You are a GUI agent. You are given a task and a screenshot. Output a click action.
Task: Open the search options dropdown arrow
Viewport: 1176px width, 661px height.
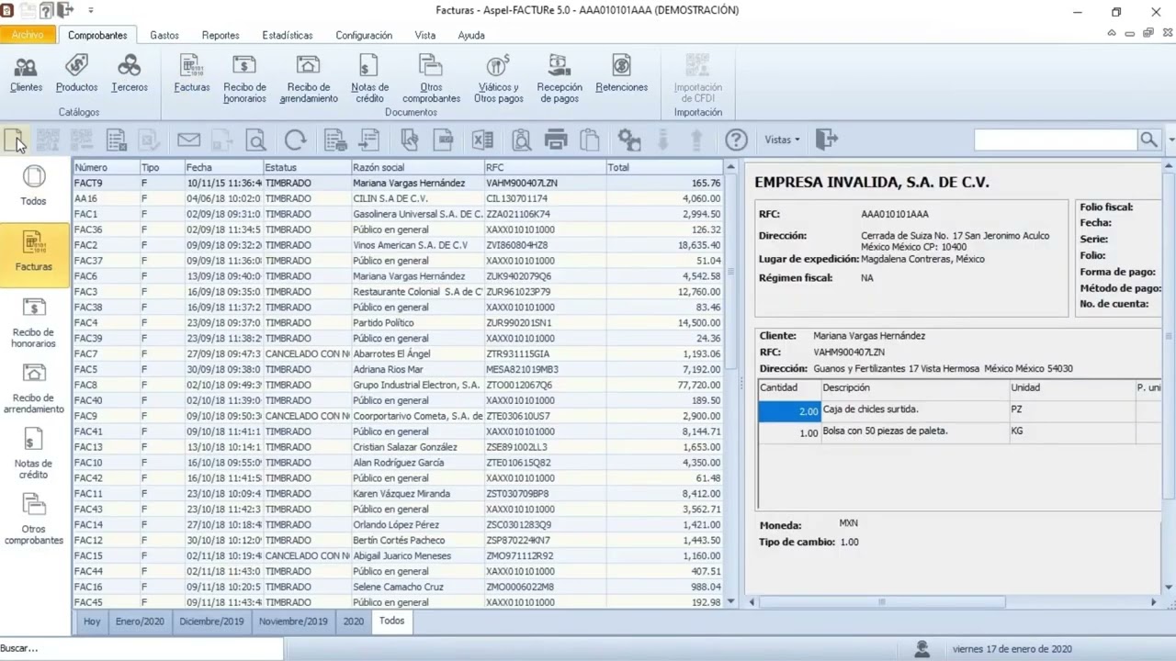point(1170,140)
